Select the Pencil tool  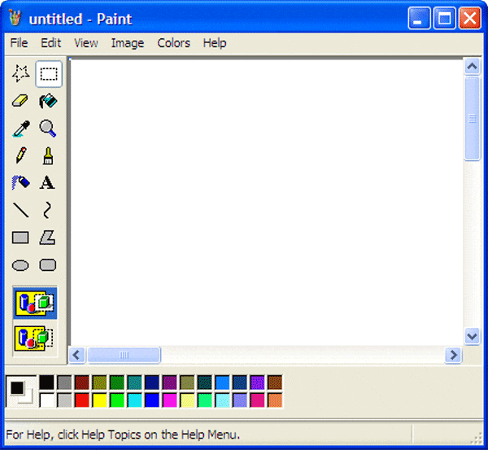(x=21, y=155)
